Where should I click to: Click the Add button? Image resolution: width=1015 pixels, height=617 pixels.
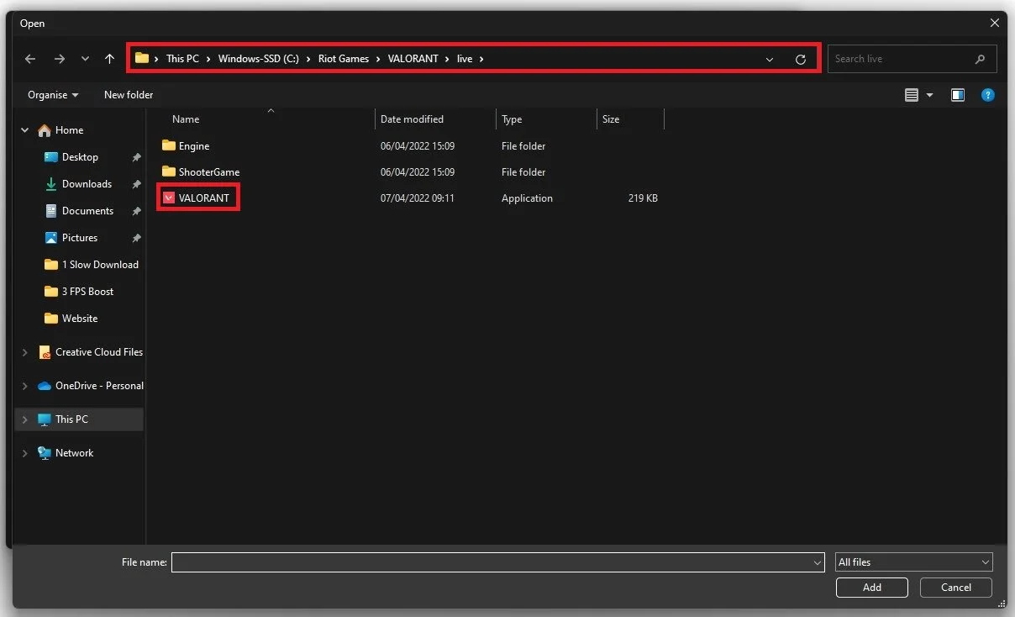[x=872, y=588]
